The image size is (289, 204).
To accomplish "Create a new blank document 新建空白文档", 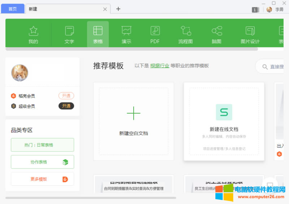I will (x=133, y=122).
